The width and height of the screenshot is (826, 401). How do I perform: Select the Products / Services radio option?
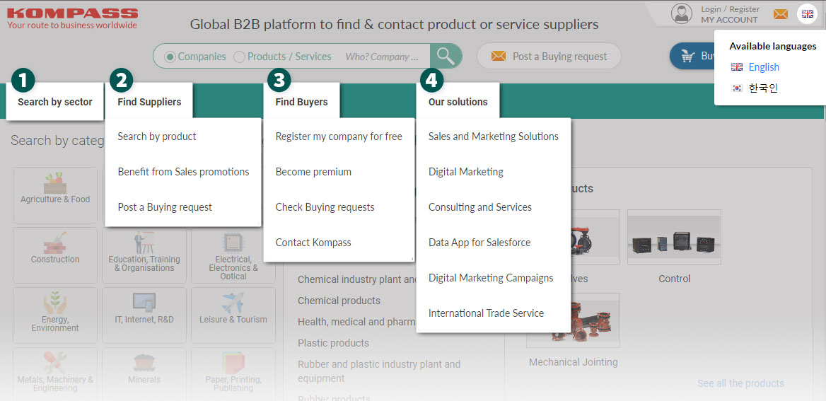[x=240, y=57]
